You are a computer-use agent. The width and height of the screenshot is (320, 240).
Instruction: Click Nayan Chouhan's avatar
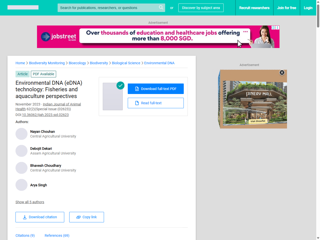[21, 134]
